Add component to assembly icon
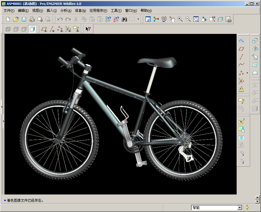Image resolution: width=261 pixels, height=212 pixels. pos(241,121)
